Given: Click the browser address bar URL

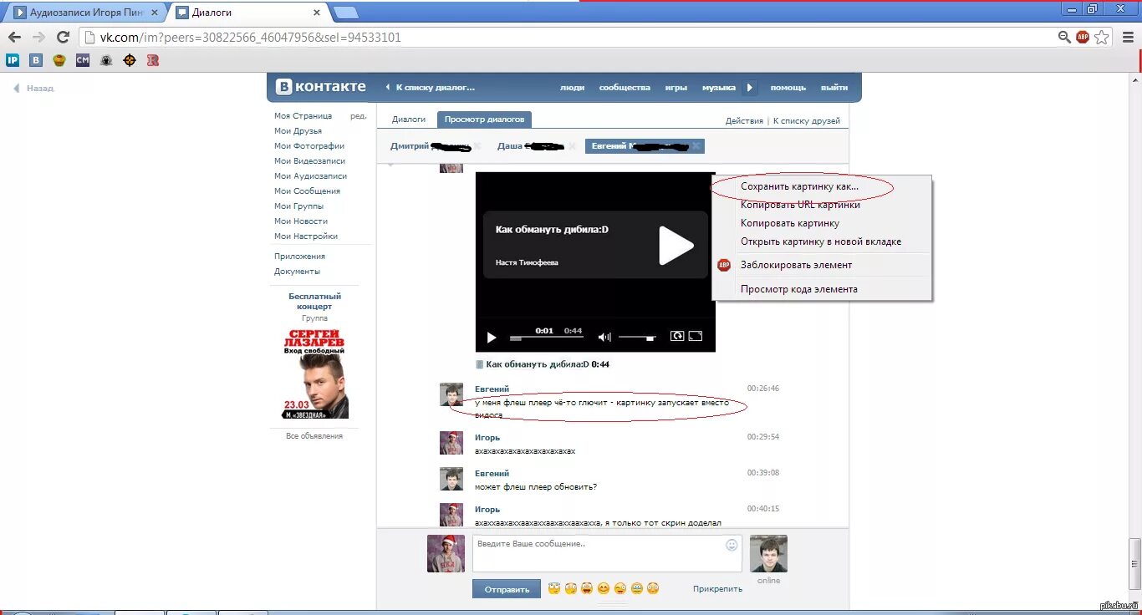Looking at the screenshot, I should pyautogui.click(x=250, y=38).
